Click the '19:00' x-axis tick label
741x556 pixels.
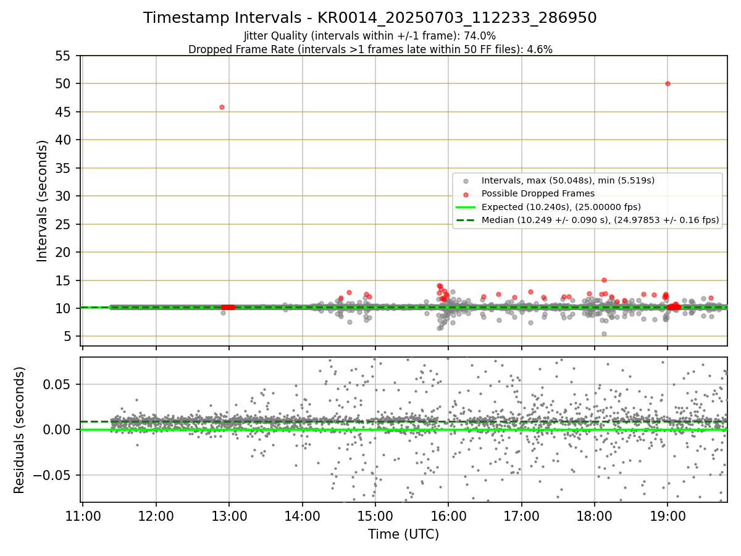pos(668,515)
